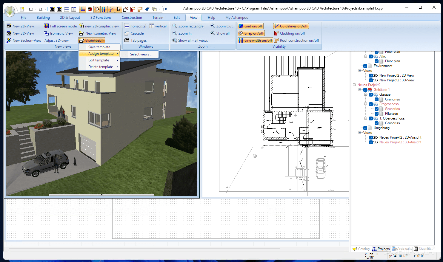Click the magnet icon in the quick access toolbar
This screenshot has height=262, width=443.
(x=90, y=9)
